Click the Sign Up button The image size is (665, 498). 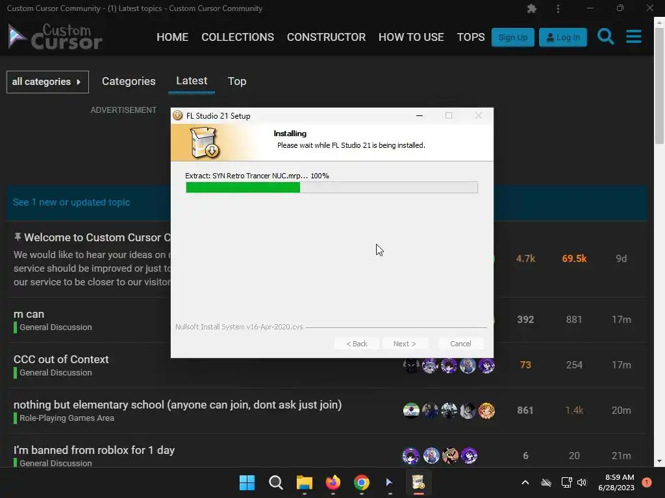point(513,37)
